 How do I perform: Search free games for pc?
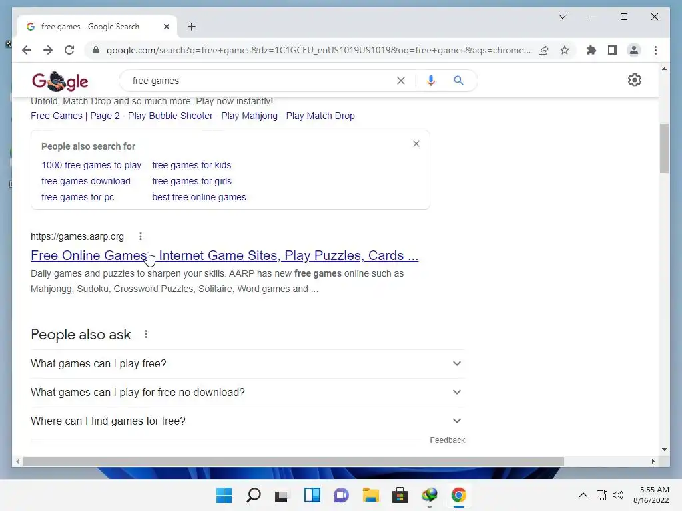click(x=77, y=197)
